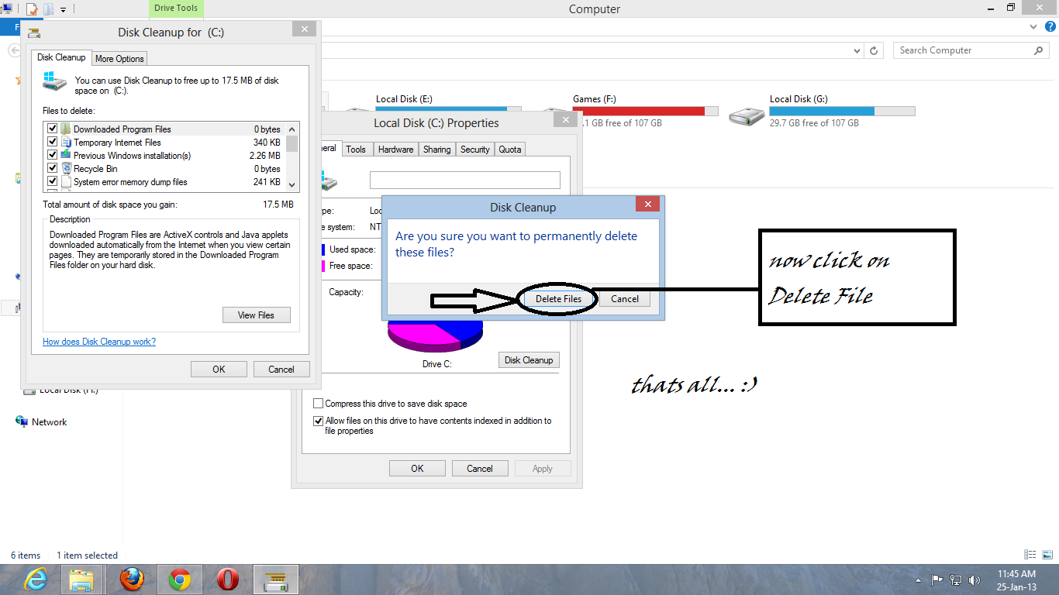Enable Compress this drive to save disk space
This screenshot has width=1059, height=595.
pos(319,404)
